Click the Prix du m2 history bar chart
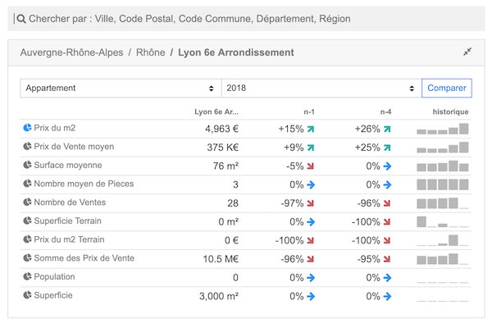Screen dimensions: 492x323 443,129
